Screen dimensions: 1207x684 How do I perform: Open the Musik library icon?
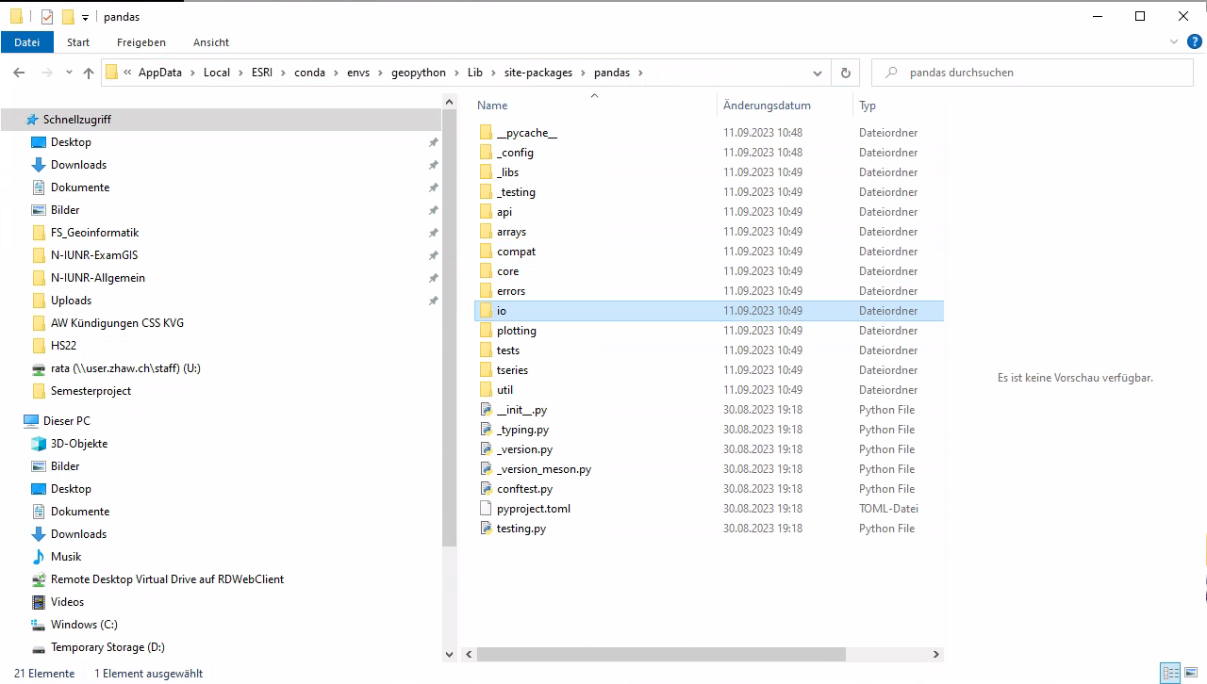click(x=39, y=557)
